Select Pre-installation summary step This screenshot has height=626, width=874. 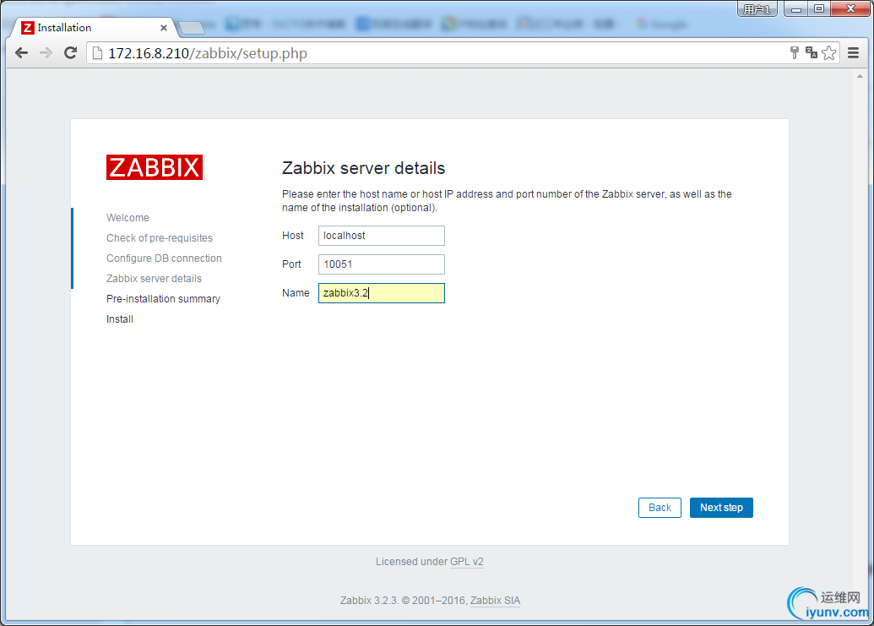point(163,299)
